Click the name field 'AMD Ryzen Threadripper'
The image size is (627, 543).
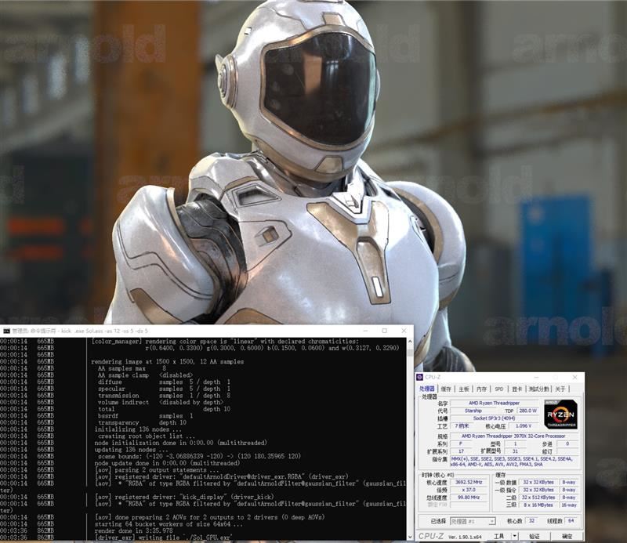click(x=495, y=403)
